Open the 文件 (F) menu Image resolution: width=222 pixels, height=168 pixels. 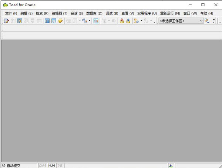coord(11,13)
